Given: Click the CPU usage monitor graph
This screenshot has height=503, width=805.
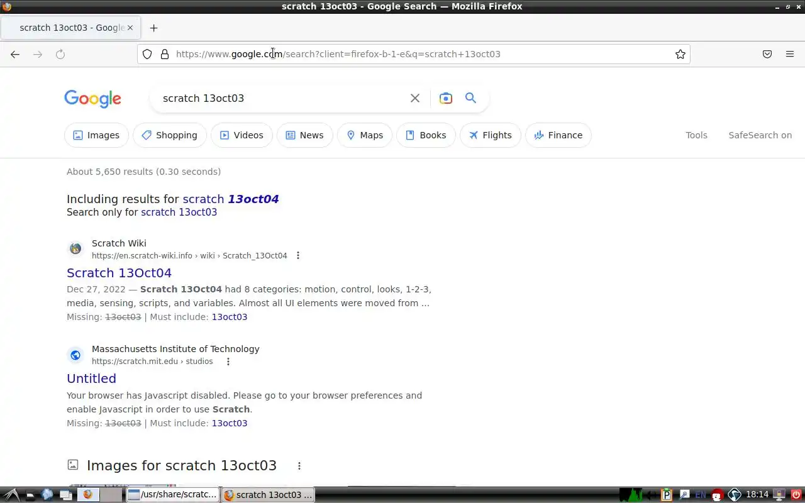Looking at the screenshot, I should pos(631,495).
